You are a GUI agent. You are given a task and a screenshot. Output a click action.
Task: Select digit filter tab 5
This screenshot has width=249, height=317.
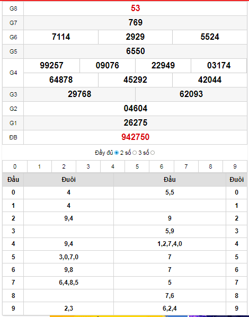click(137, 166)
